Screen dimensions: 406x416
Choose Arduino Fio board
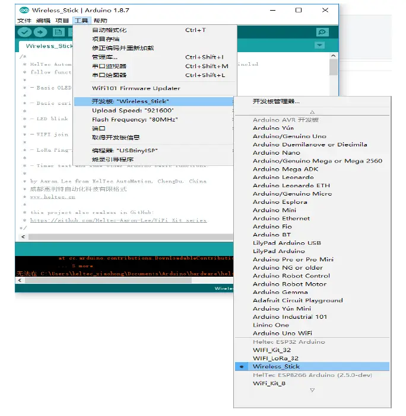[x=312, y=226]
